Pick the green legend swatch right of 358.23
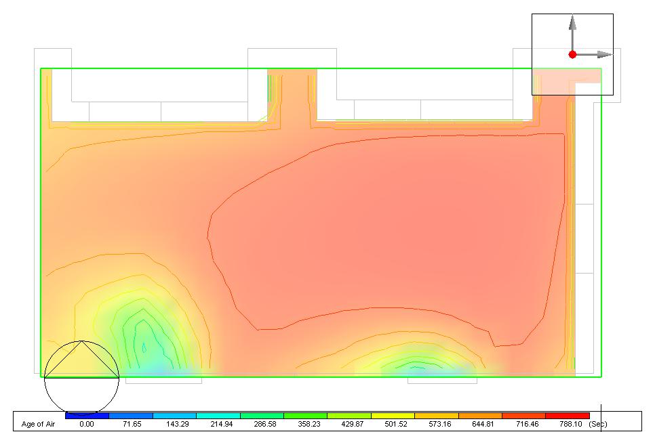The height and width of the screenshot is (432, 655). tap(305, 416)
